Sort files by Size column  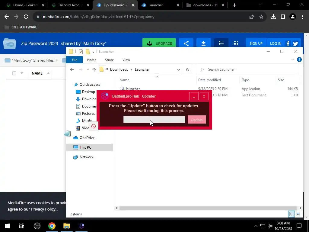(x=281, y=80)
